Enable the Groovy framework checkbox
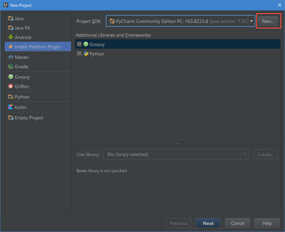Viewport: 285px width, 232px height. coord(79,44)
